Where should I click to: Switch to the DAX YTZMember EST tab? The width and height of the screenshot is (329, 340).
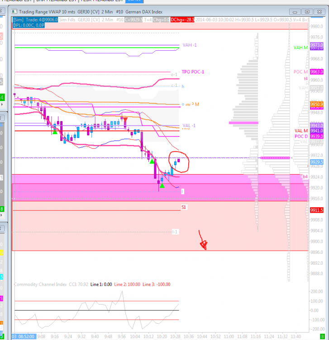point(56,1)
